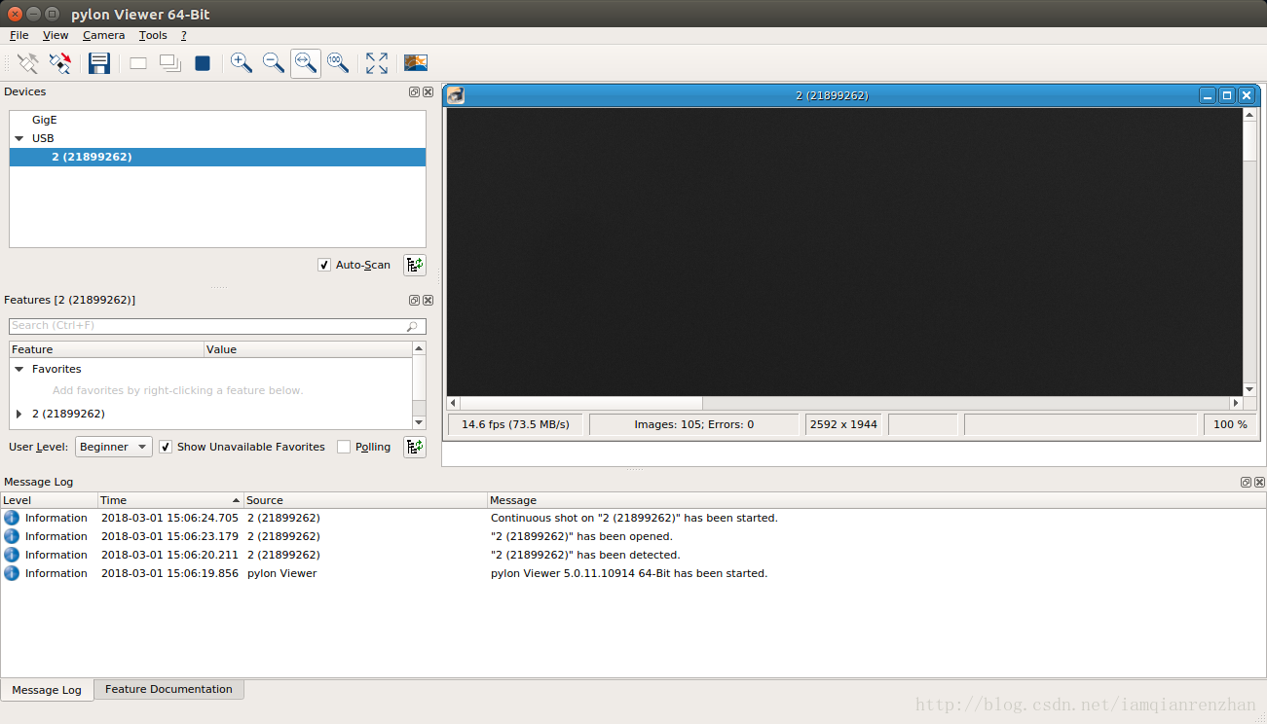This screenshot has width=1267, height=724.
Task: Click Features list scroll down arrow
Action: (x=420, y=422)
